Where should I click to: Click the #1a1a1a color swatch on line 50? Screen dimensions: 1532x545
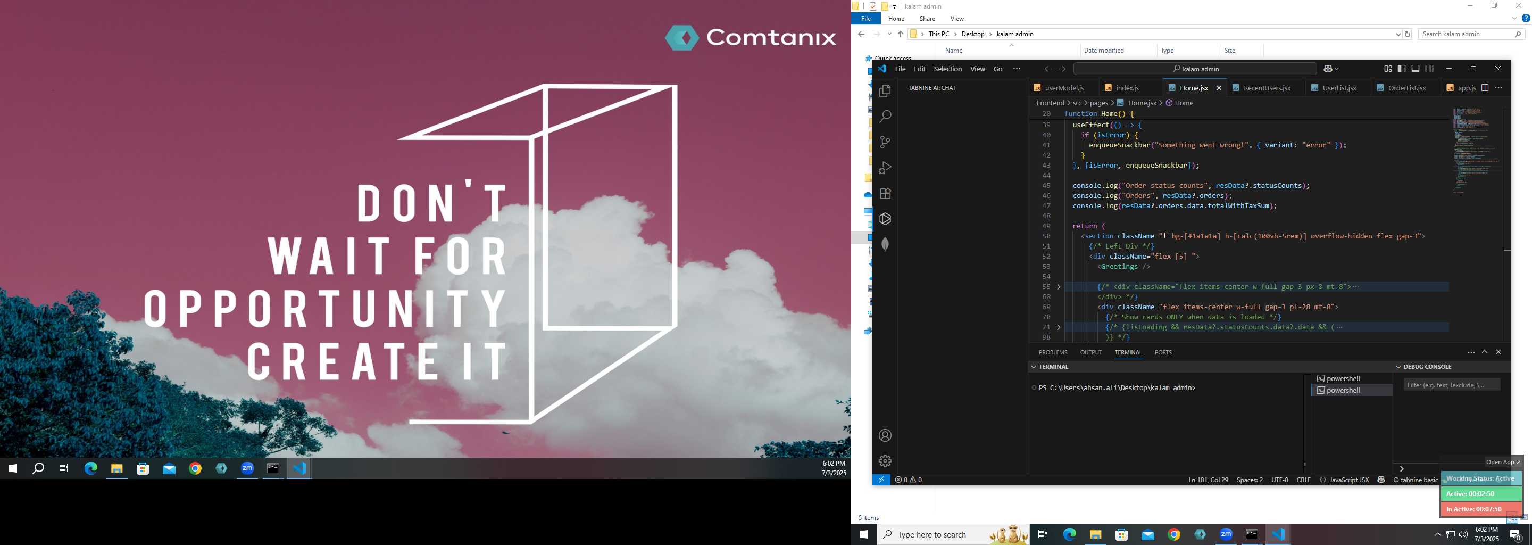click(1167, 236)
